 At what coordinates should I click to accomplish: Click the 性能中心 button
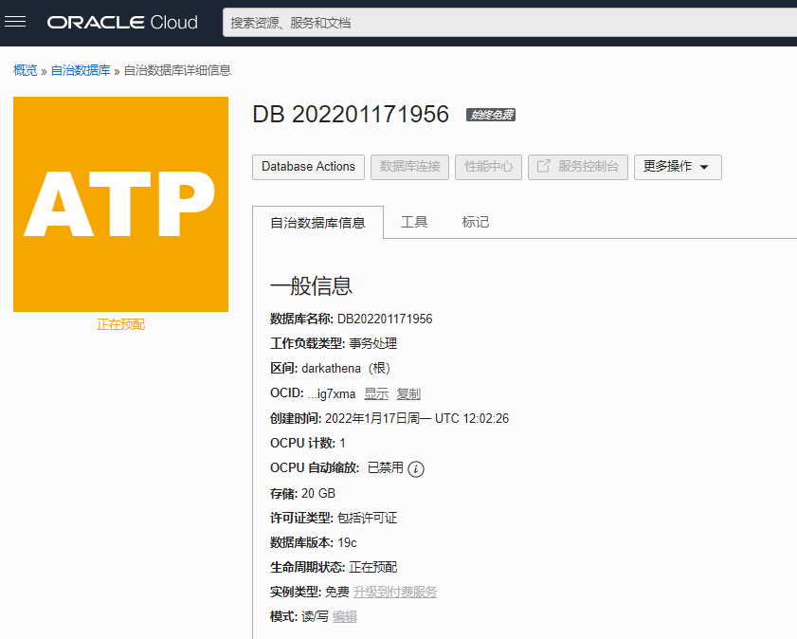pyautogui.click(x=488, y=167)
